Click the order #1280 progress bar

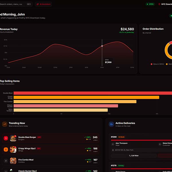click(141, 140)
